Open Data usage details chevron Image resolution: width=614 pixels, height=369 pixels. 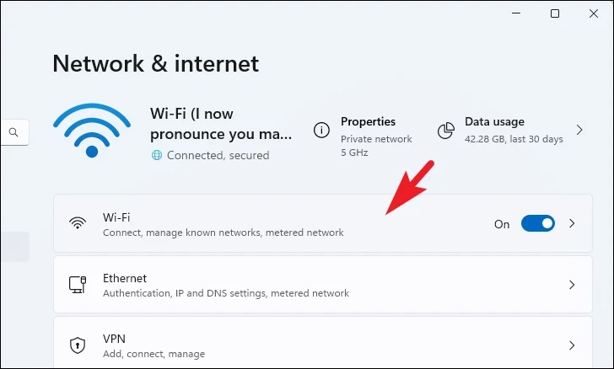tap(579, 130)
